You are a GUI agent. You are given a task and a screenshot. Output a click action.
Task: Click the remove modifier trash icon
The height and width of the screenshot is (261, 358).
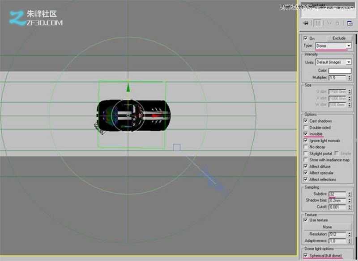pyautogui.click(x=337, y=23)
